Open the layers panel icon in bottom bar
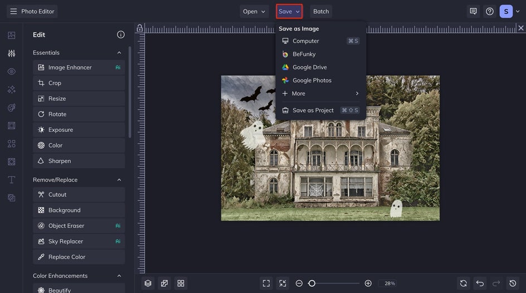The height and width of the screenshot is (293, 526). coord(148,284)
